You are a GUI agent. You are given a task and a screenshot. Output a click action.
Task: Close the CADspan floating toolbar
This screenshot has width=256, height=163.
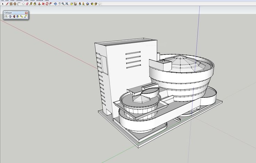click(26, 13)
